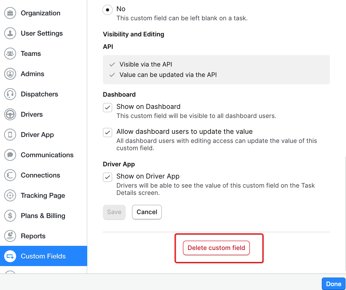Image resolution: width=346 pixels, height=290 pixels.
Task: Click the Save button
Action: pyautogui.click(x=114, y=212)
